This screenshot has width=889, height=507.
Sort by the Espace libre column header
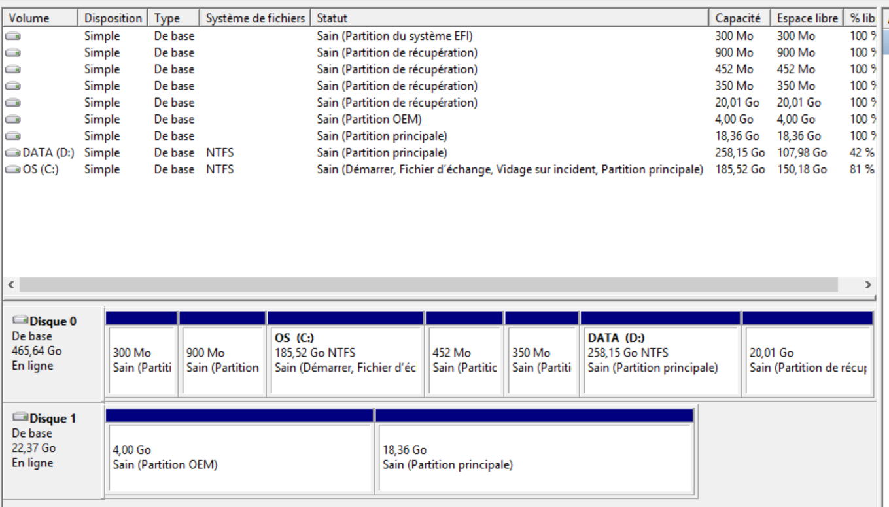click(807, 18)
